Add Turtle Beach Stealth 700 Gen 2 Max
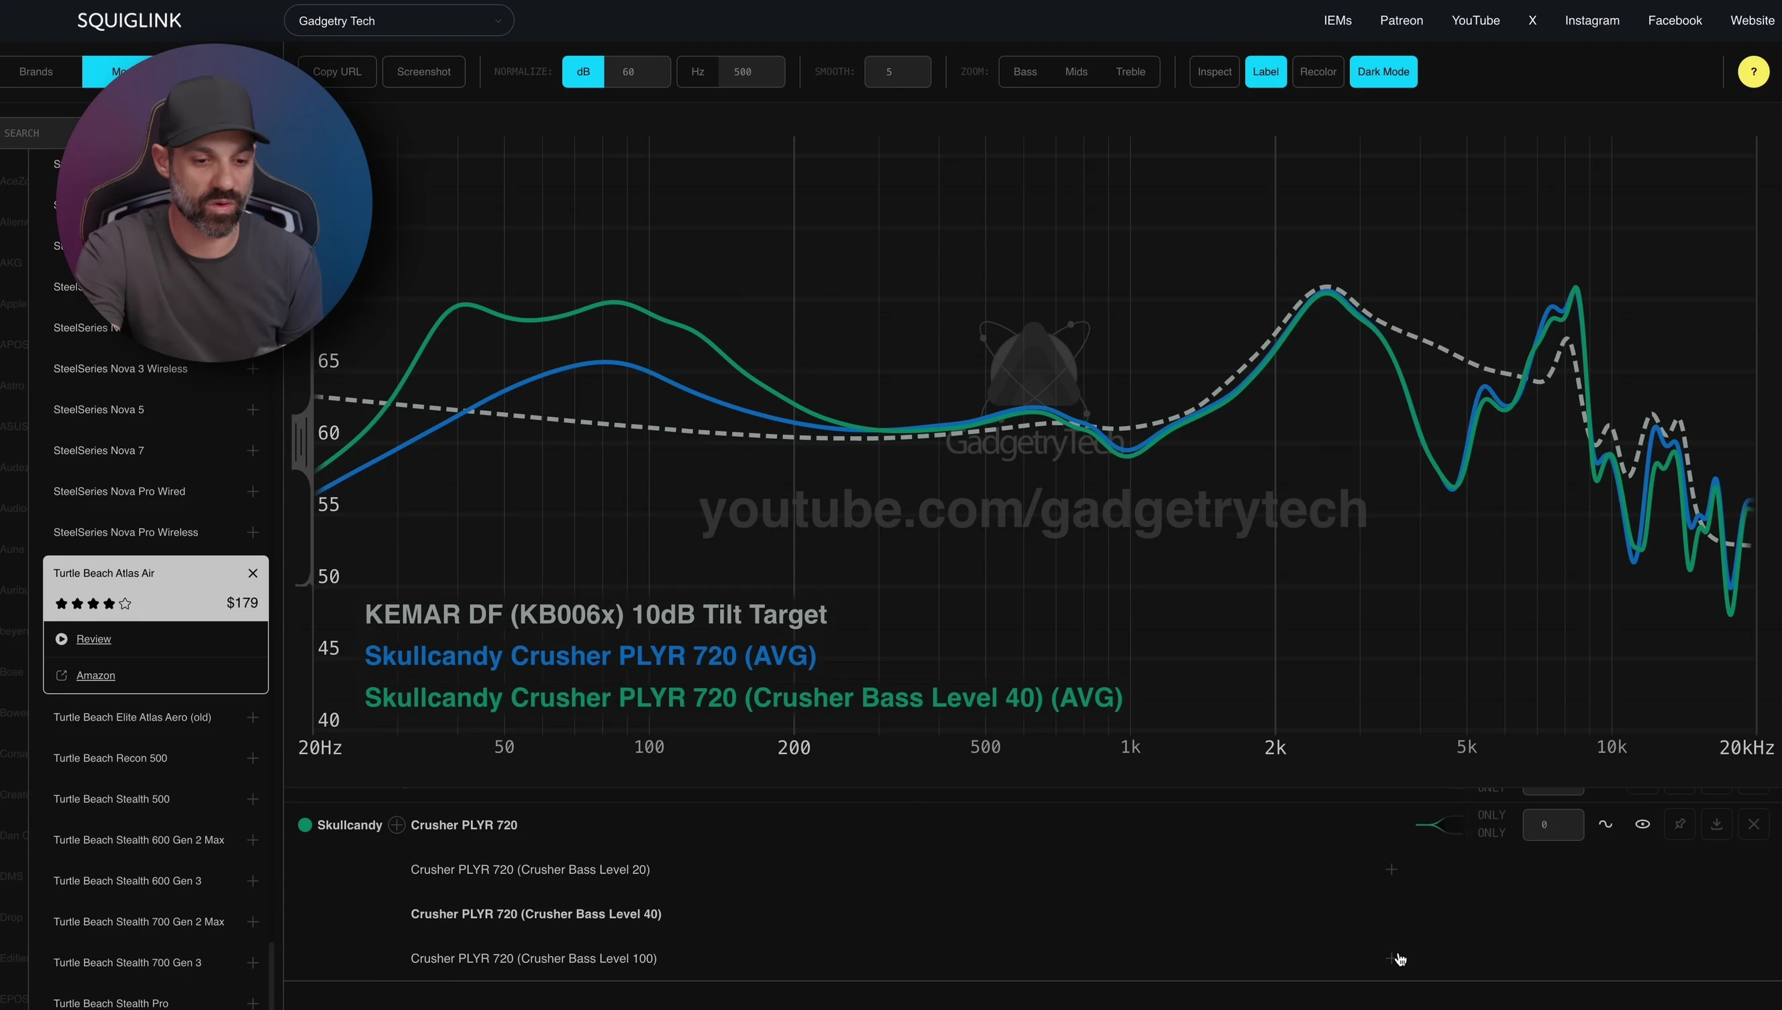1782x1010 pixels. 252,922
